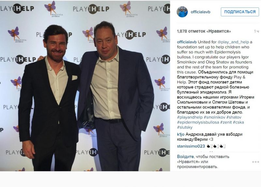Click the pointing-hand emojis in stanissimo023's comment
The width and height of the screenshot is (261, 187).
216,146
